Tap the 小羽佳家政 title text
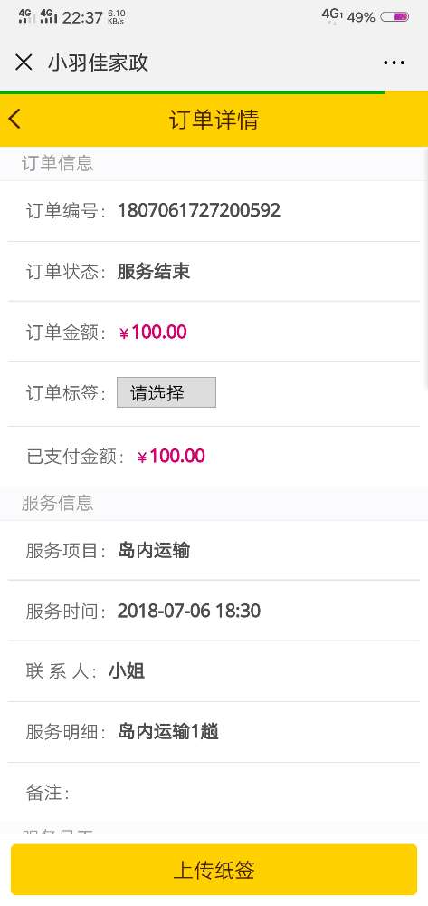 [98, 63]
